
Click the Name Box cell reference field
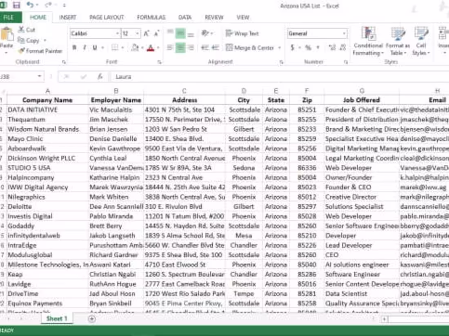point(18,76)
